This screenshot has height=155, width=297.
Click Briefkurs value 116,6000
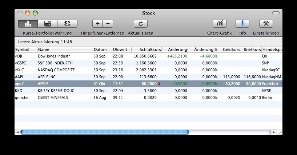[252, 77]
